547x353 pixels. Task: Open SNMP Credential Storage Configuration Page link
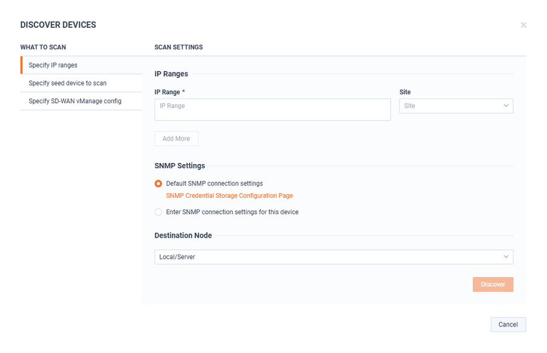point(229,196)
